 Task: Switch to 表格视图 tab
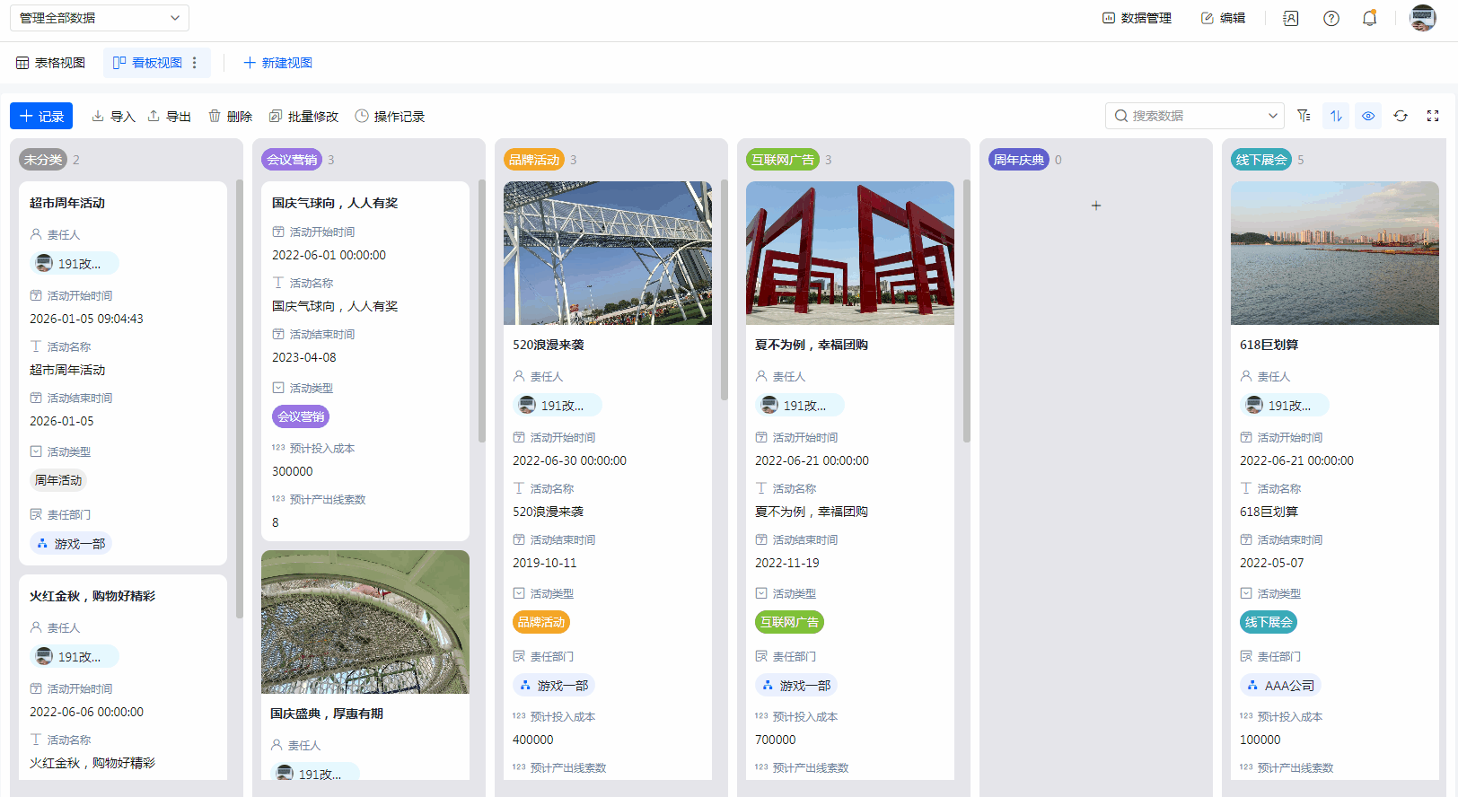tap(51, 63)
